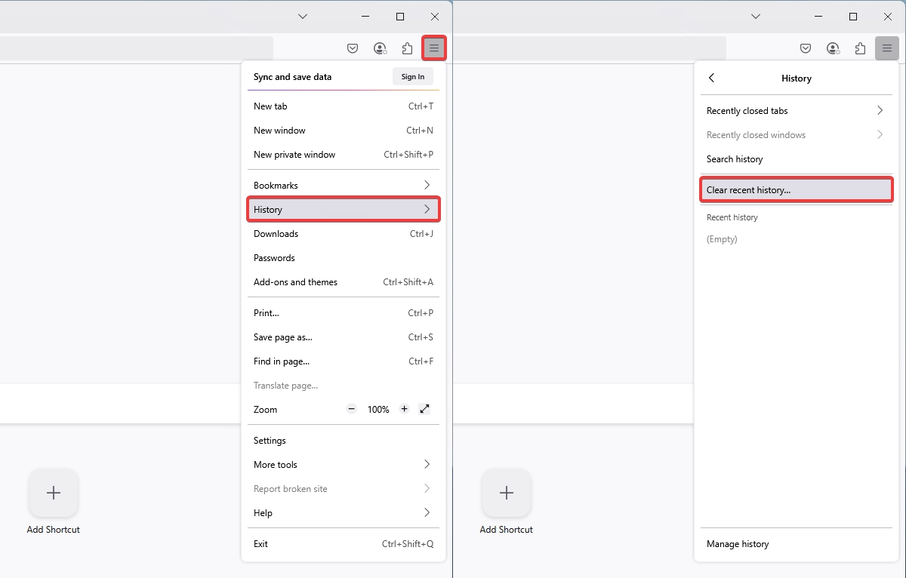Click the Sync and save data label
This screenshot has height=578, width=906.
[292, 76]
